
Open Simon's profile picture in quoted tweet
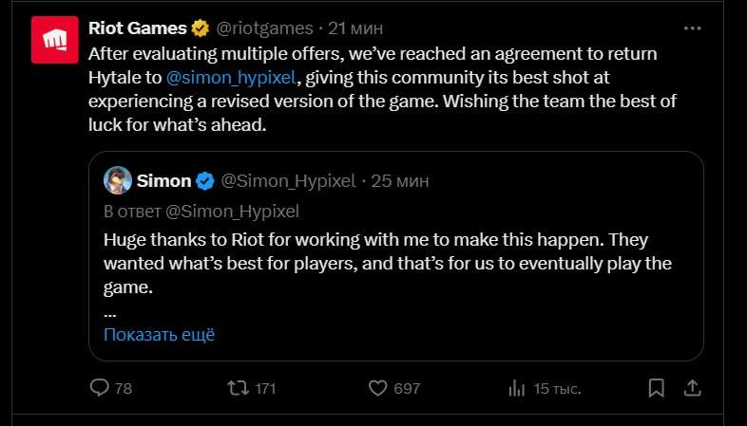(x=117, y=179)
